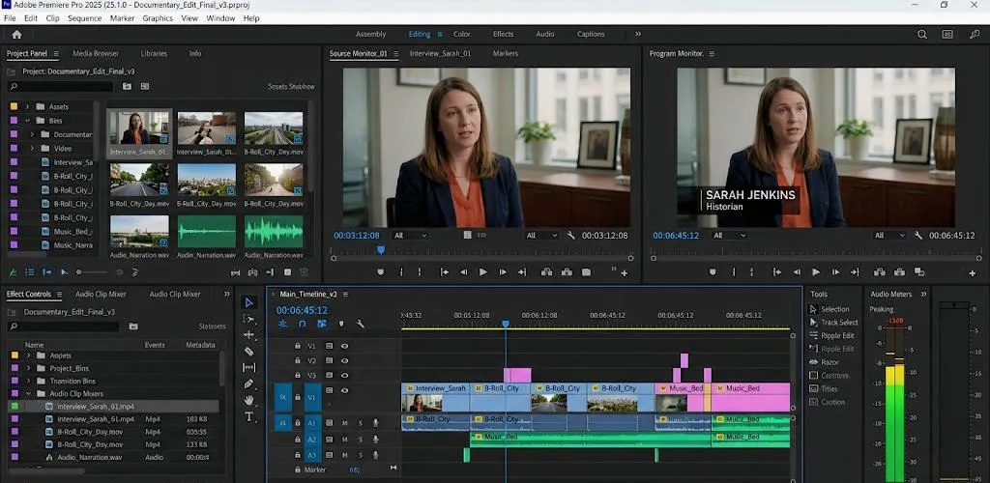
Task: Open Program Monitor wrench settings
Action: click(x=918, y=235)
